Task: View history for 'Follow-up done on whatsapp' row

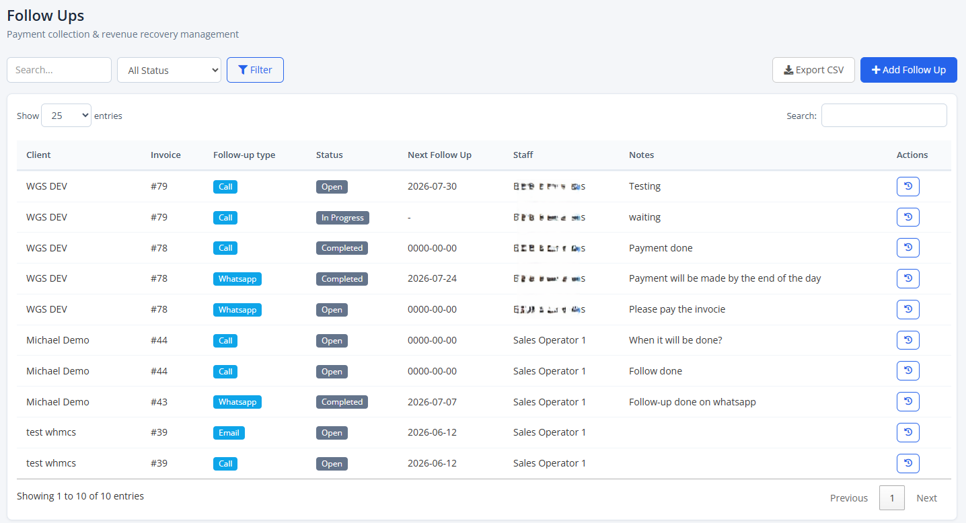Action: click(907, 402)
